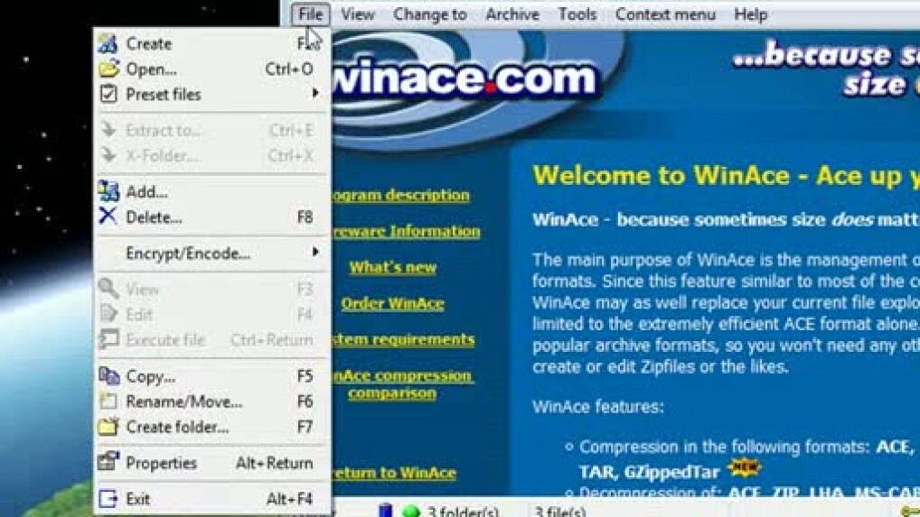
Task: Follow the What's new link
Action: point(392,267)
